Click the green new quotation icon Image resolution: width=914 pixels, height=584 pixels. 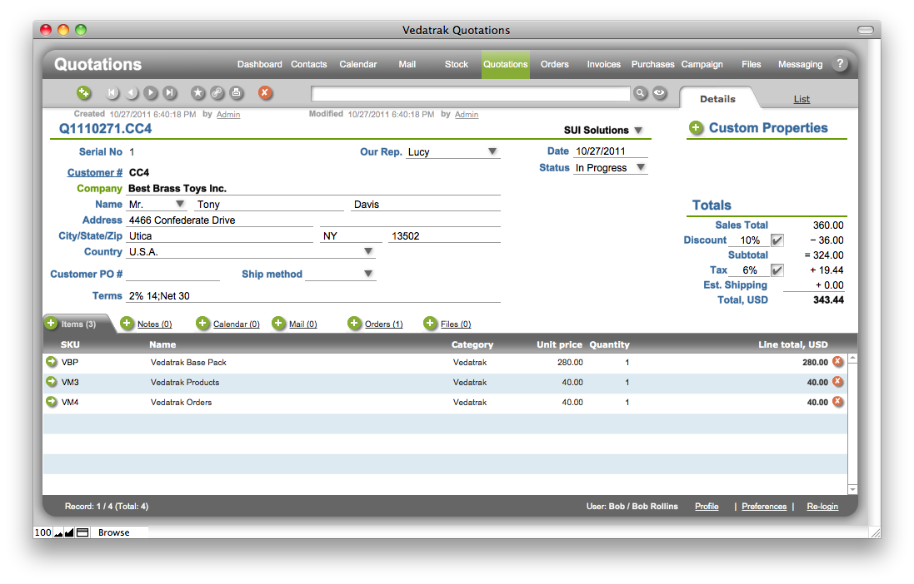coord(83,93)
